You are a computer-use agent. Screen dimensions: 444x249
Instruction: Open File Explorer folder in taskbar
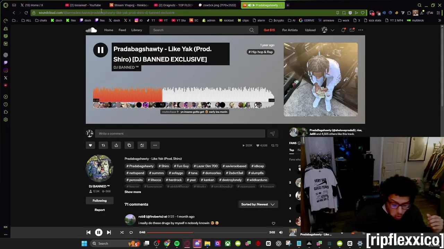[x=207, y=243]
